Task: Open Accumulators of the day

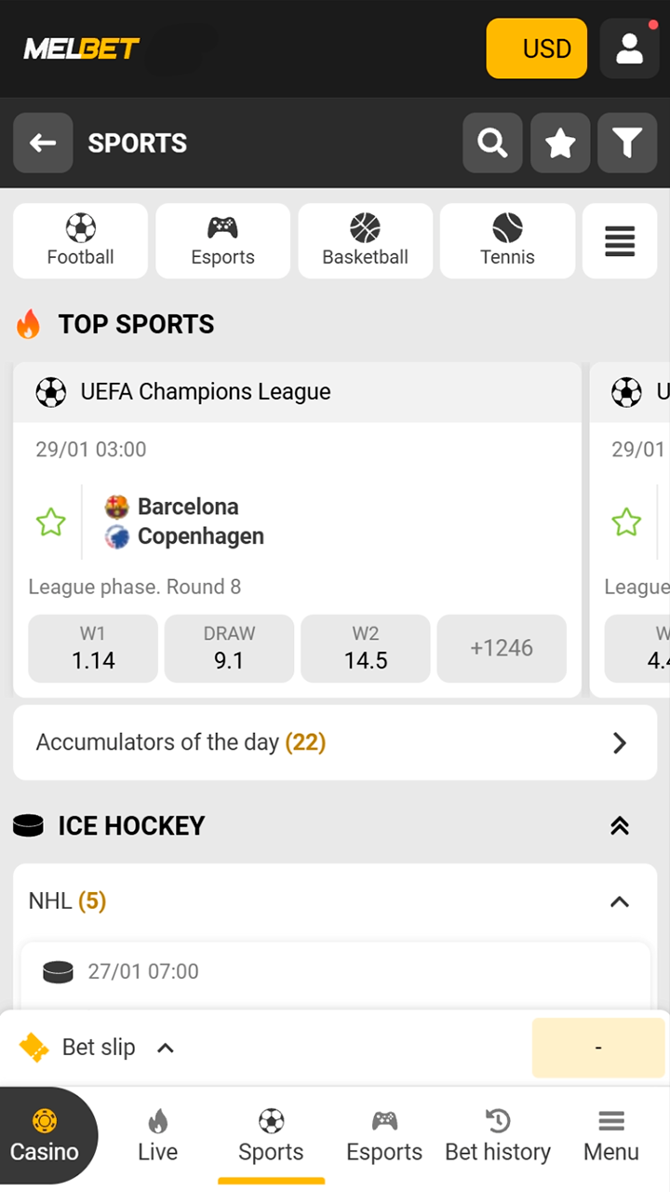Action: point(335,742)
